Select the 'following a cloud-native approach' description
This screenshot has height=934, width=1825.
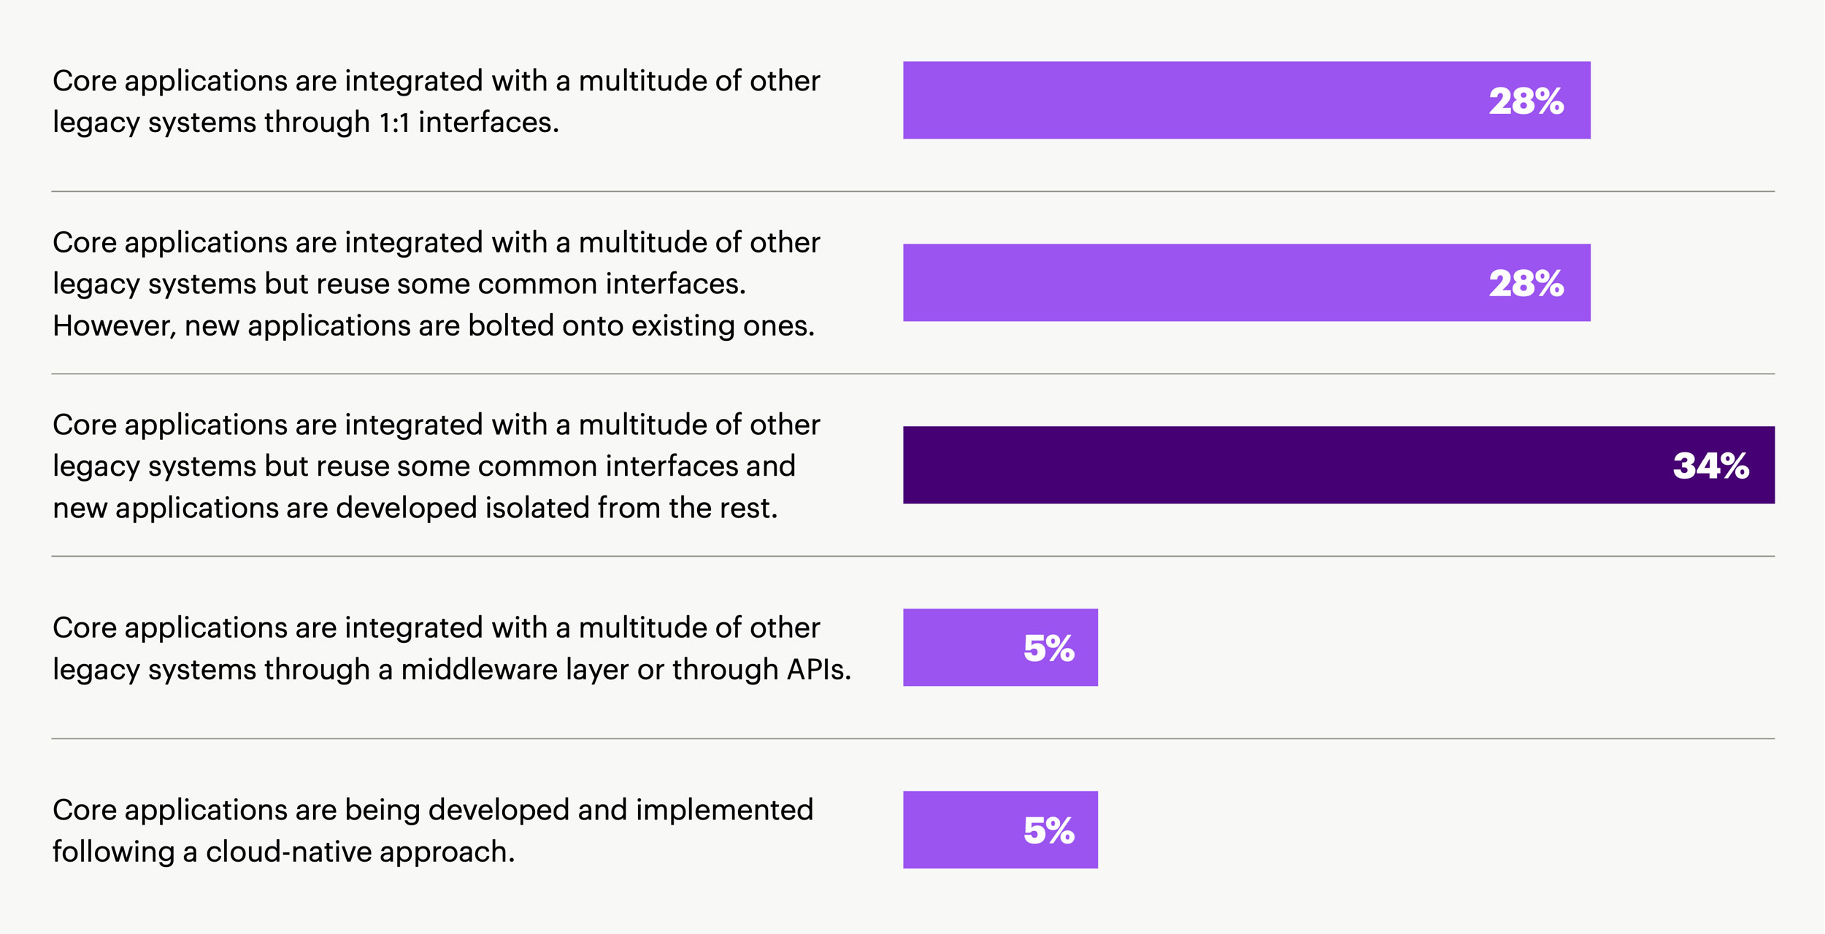[432, 831]
